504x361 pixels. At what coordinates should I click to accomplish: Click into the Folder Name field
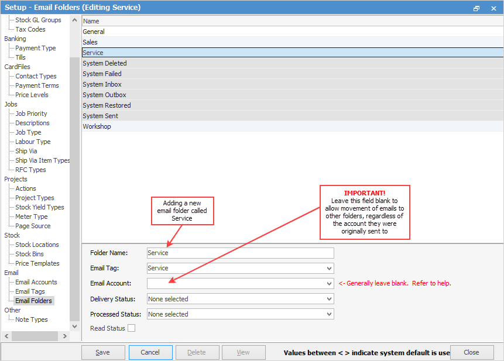point(241,253)
